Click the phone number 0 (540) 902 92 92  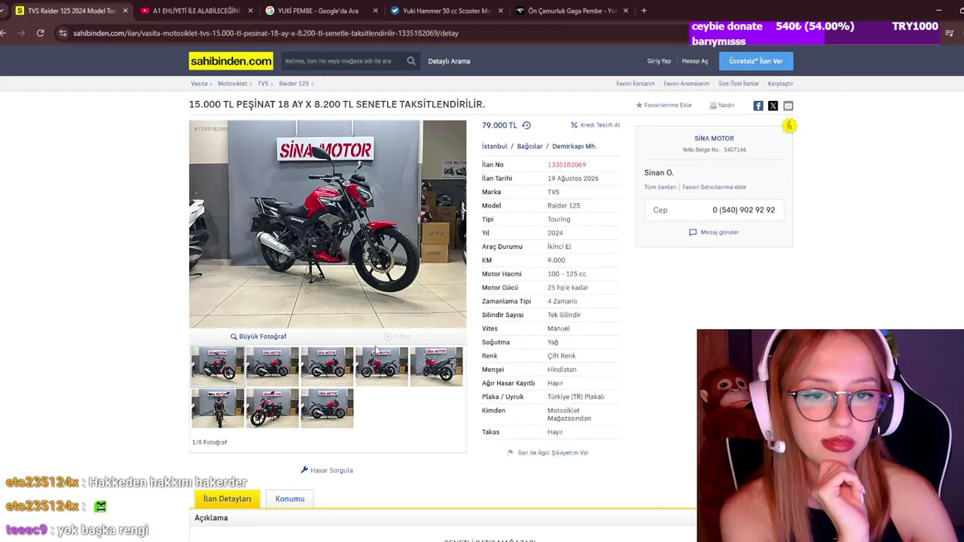click(743, 210)
